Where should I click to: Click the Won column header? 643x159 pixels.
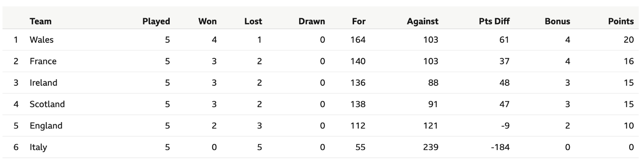coord(207,21)
